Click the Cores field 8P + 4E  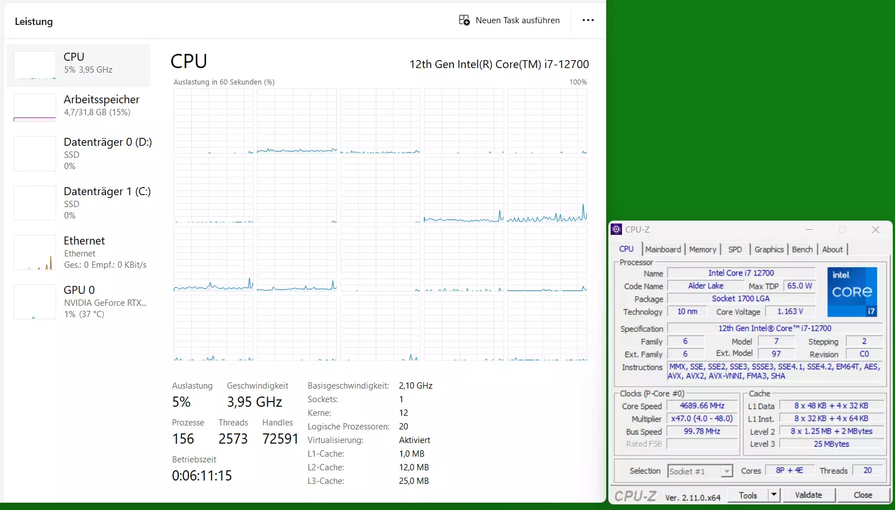pyautogui.click(x=789, y=470)
